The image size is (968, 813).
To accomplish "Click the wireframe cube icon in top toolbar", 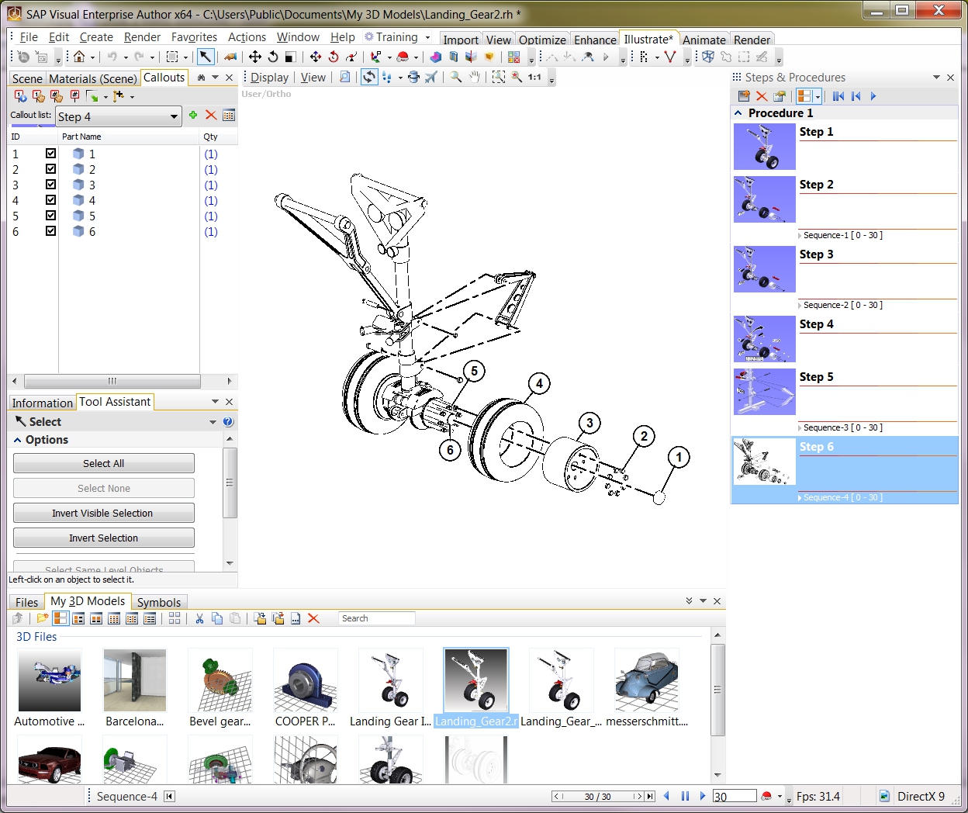I will click(x=707, y=57).
